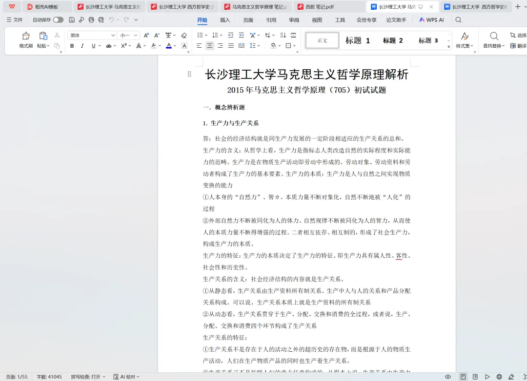Click the character border boxed A icon

point(184,46)
